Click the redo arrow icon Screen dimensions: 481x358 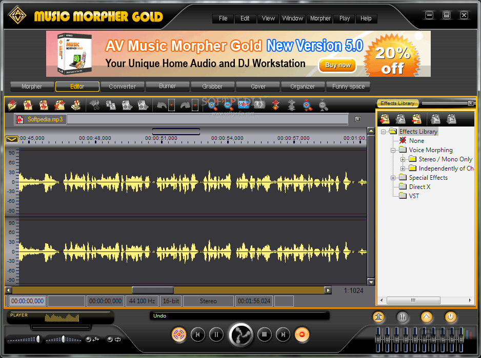tap(185, 105)
